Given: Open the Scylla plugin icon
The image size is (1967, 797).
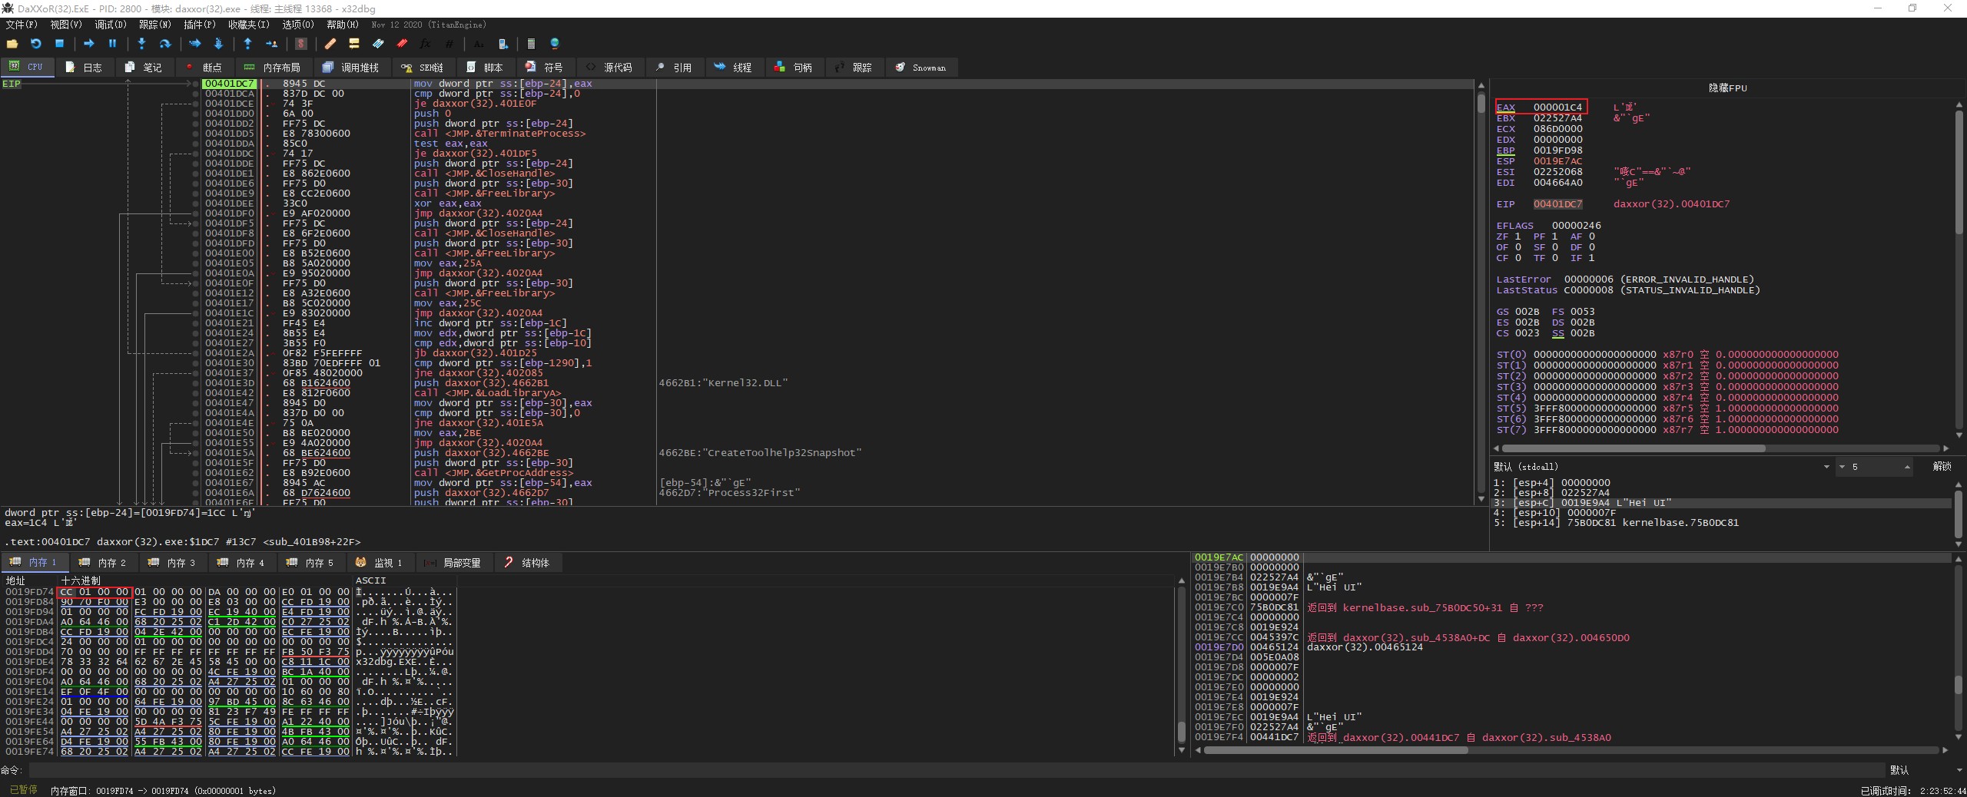Looking at the screenshot, I should pyautogui.click(x=301, y=44).
